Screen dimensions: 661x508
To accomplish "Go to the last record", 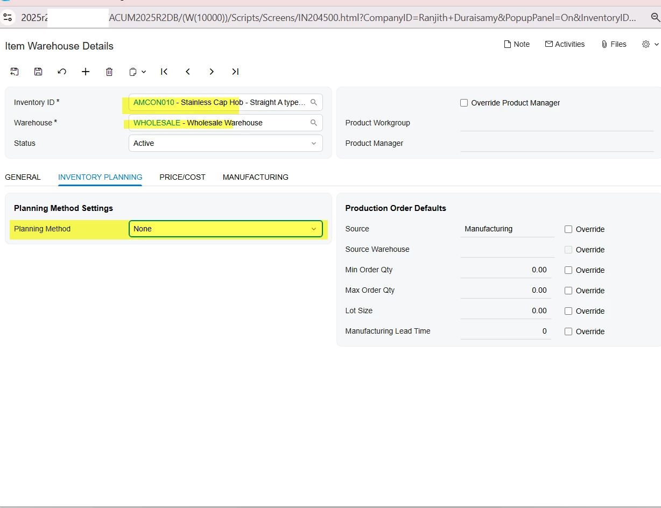I will pos(235,72).
